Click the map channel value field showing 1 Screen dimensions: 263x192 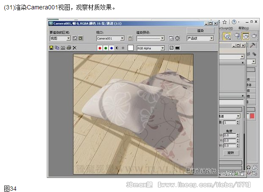coord(230,122)
